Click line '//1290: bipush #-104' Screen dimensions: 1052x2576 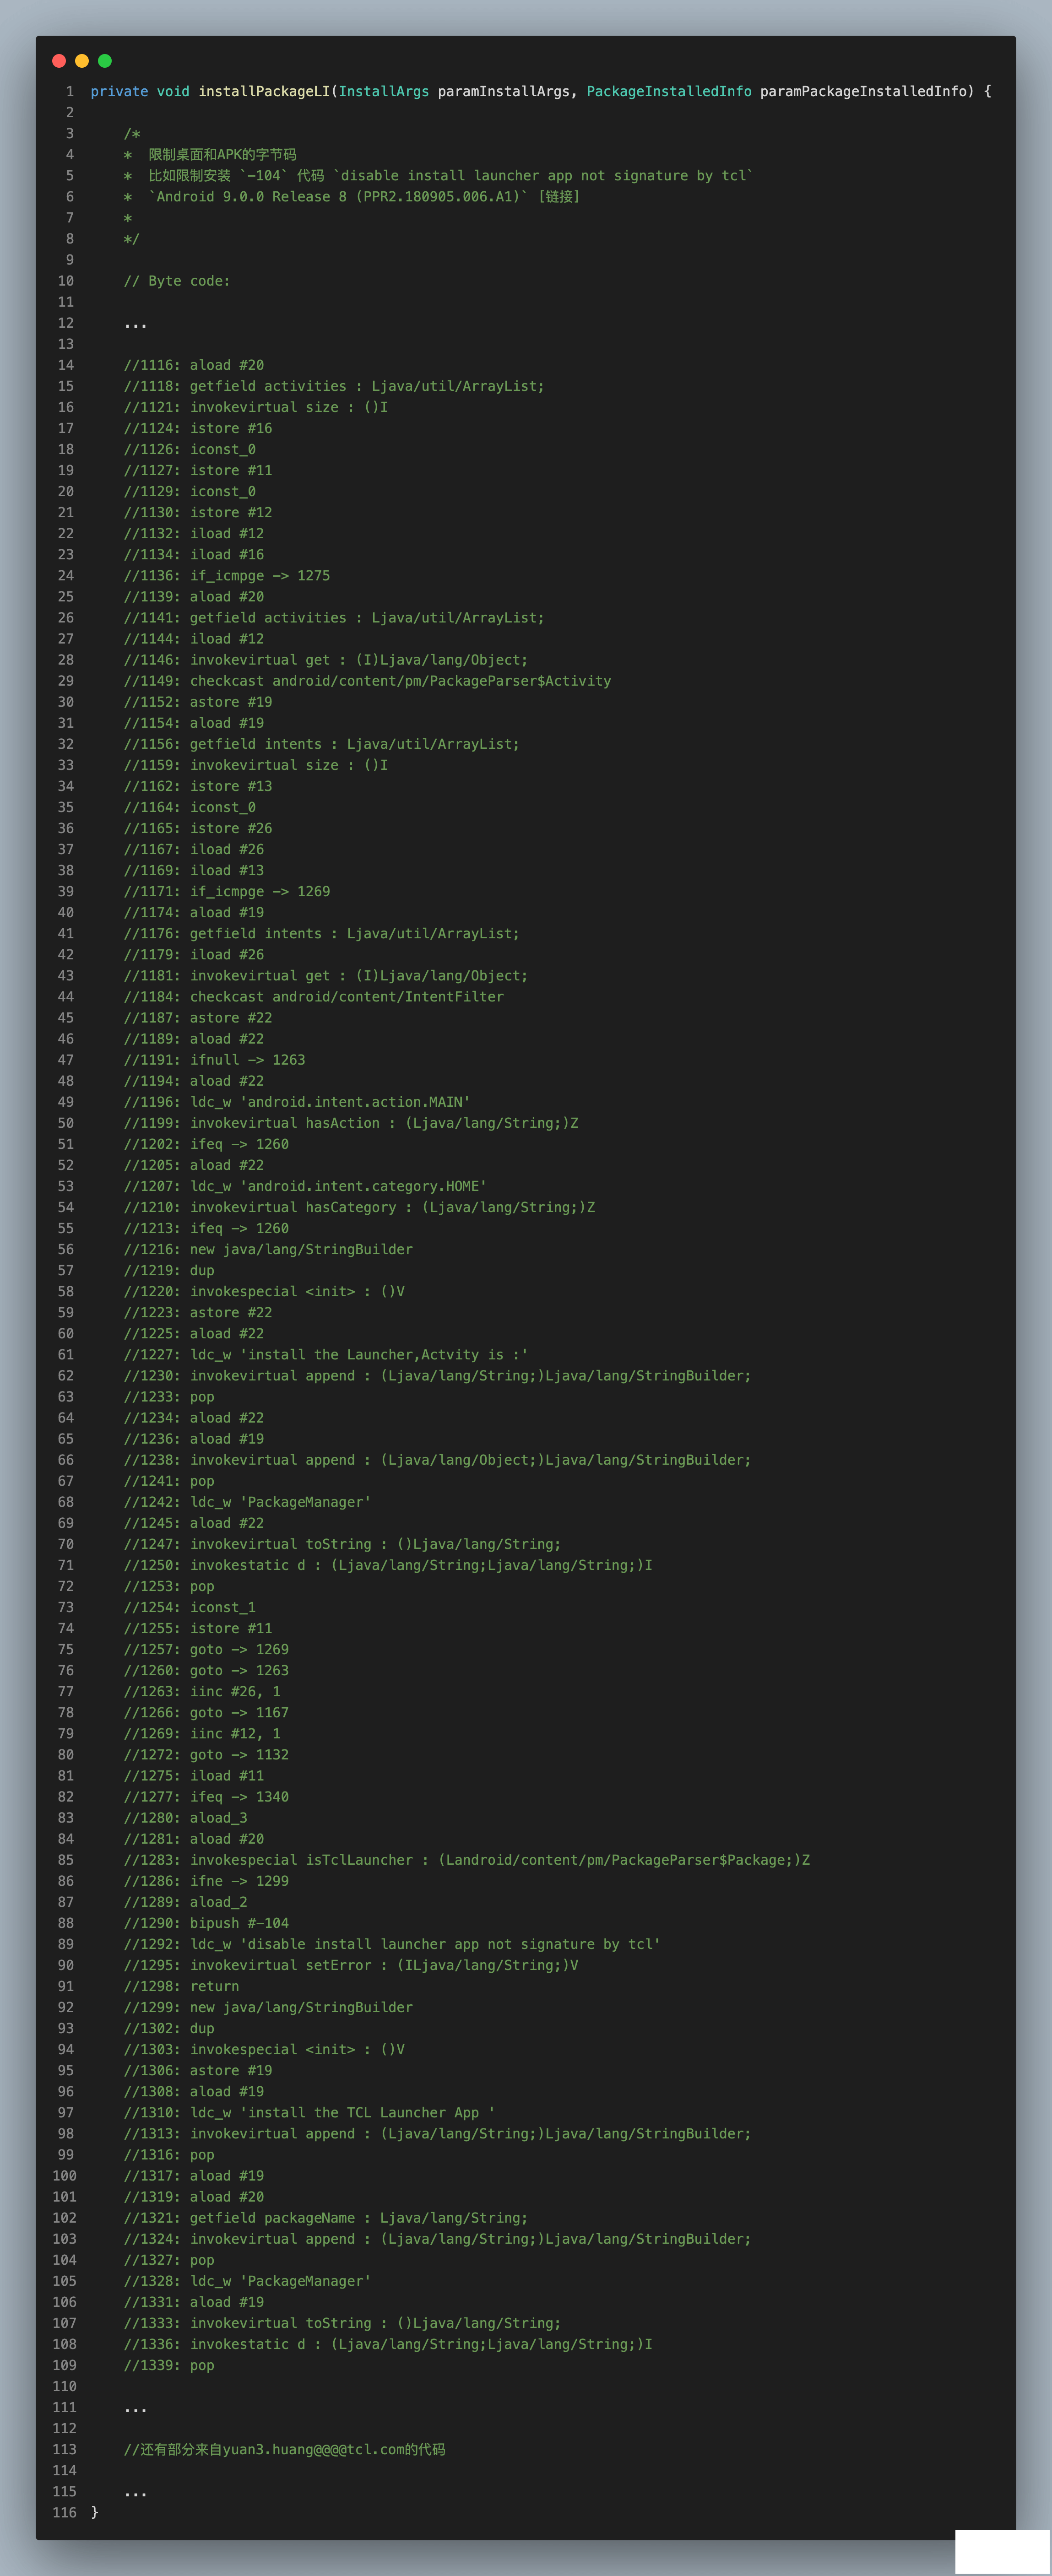pos(206,1922)
